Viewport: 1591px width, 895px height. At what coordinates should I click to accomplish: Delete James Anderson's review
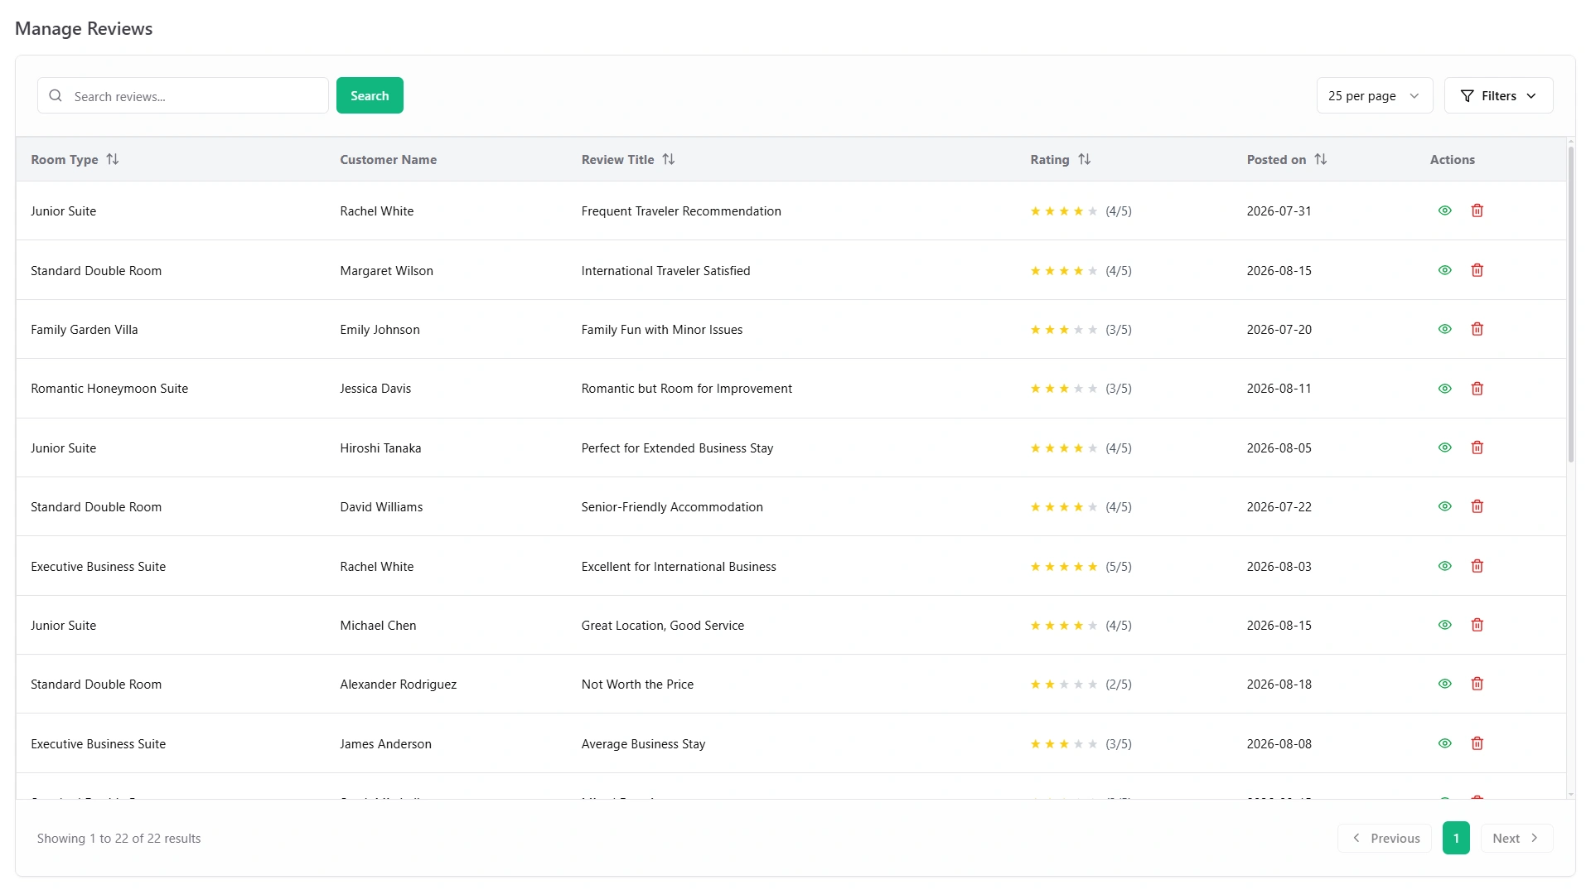1477,743
